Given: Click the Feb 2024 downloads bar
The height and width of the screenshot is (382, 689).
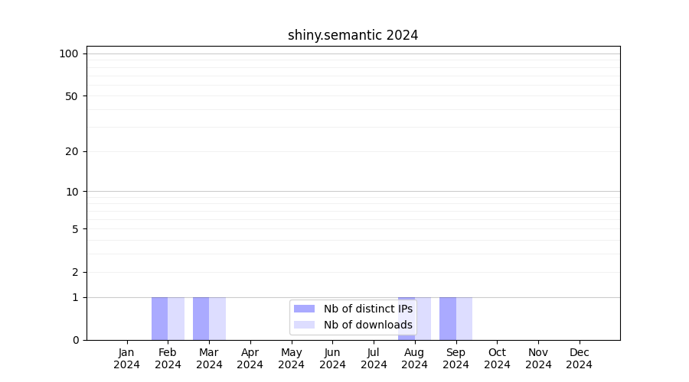Looking at the screenshot, I should pyautogui.click(x=176, y=319).
